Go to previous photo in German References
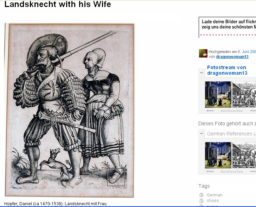Viewport: 256px width, 207px height. 210,172
